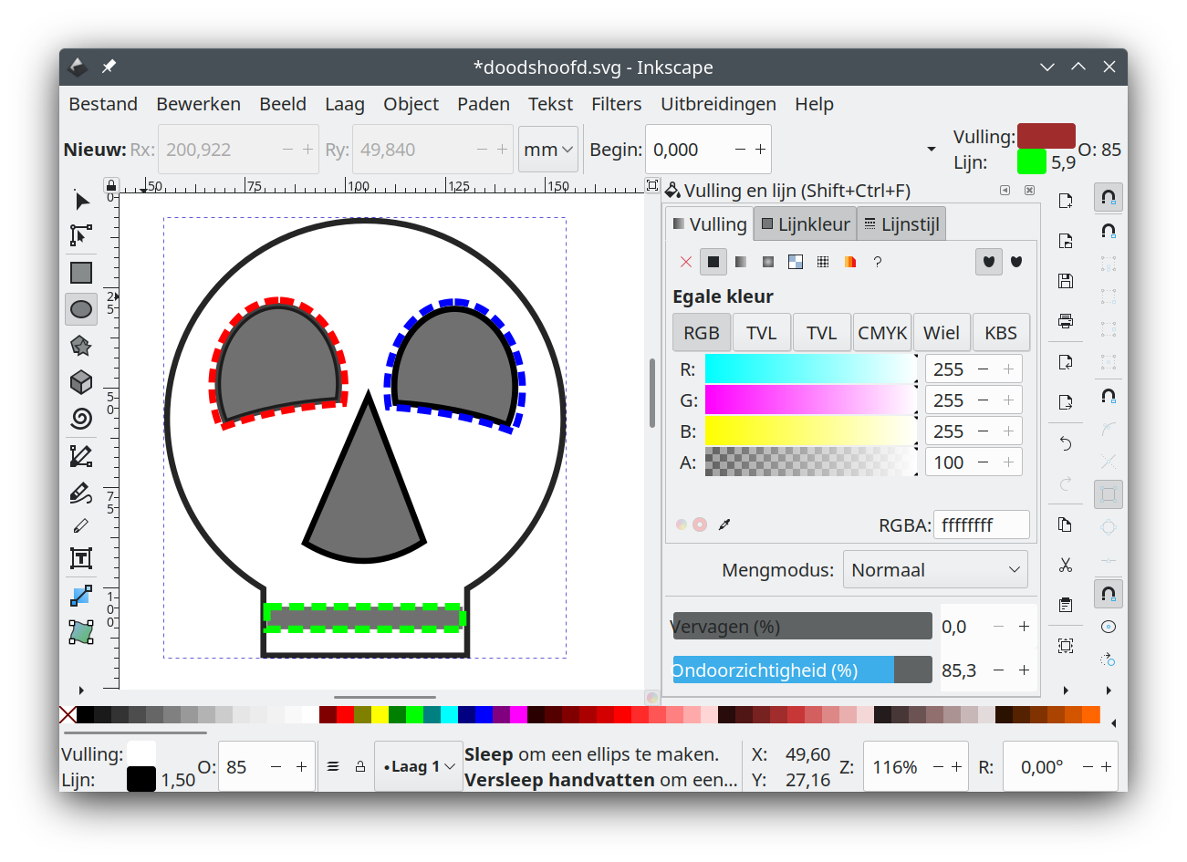The image size is (1187, 862).
Task: Click the Print icon
Action: (1065, 321)
